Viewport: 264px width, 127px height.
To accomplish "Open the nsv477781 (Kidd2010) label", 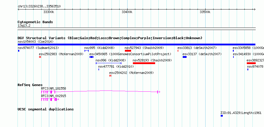I will [116, 66].
